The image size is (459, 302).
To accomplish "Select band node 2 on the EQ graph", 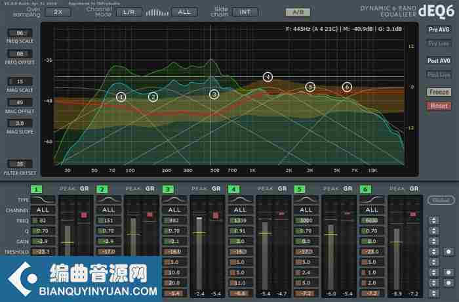I will click(x=153, y=97).
